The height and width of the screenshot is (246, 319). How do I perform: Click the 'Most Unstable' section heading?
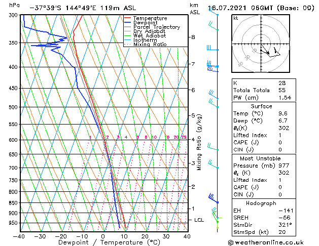(x=260, y=158)
